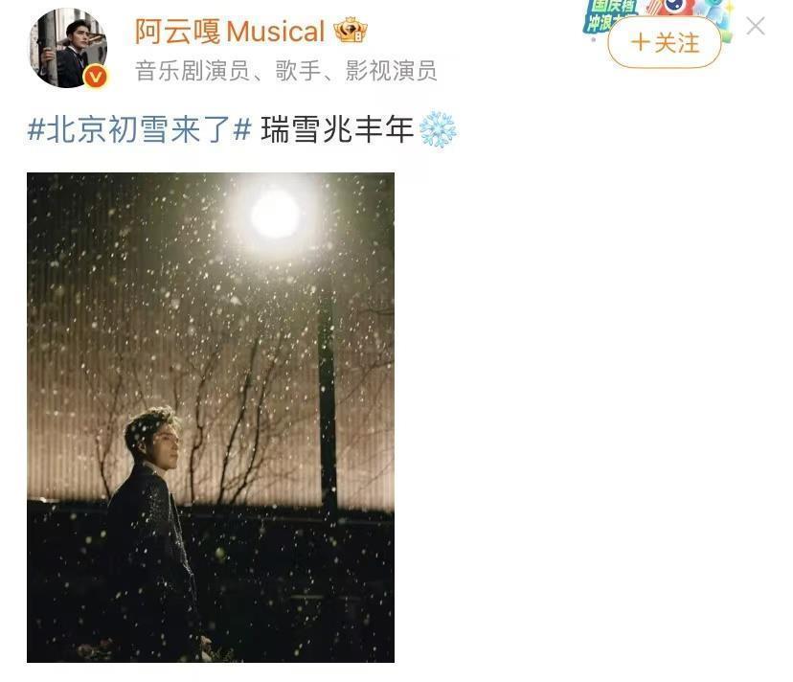Image resolution: width=793 pixels, height=682 pixels.
Task: Click the dark lamp post in photo
Action: click(x=328, y=399)
